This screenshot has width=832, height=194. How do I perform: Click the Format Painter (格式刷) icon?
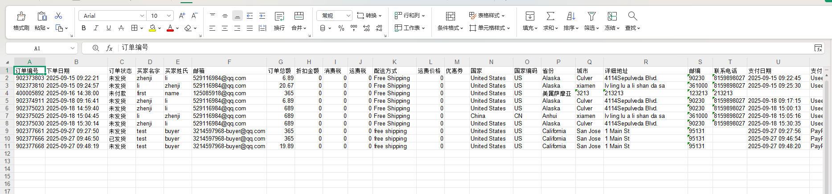coord(21,16)
